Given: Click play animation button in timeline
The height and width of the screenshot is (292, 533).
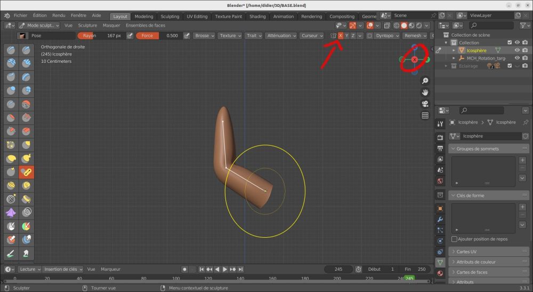Looking at the screenshot, I should point(225,269).
